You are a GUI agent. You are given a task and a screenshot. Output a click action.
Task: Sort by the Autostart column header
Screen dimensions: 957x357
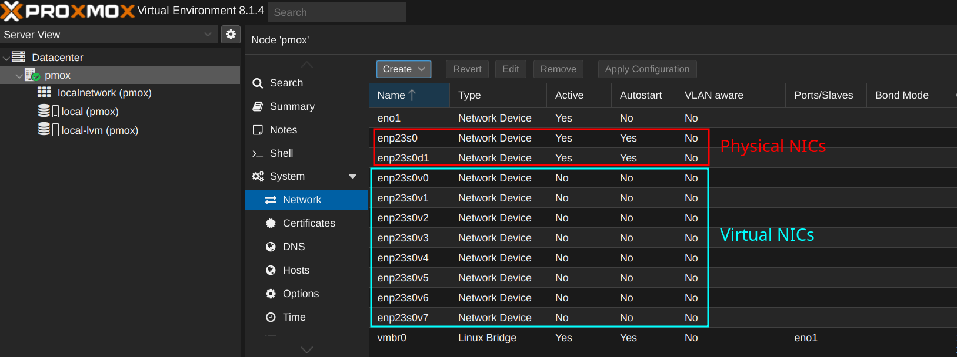(644, 95)
